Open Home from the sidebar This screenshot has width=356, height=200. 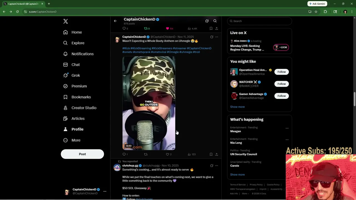point(73,32)
